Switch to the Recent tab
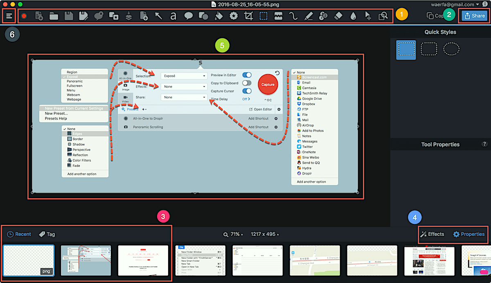The height and width of the screenshot is (283, 491). click(19, 234)
